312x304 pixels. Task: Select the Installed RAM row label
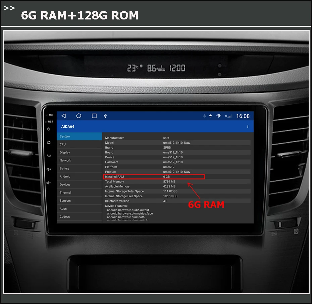pos(114,177)
